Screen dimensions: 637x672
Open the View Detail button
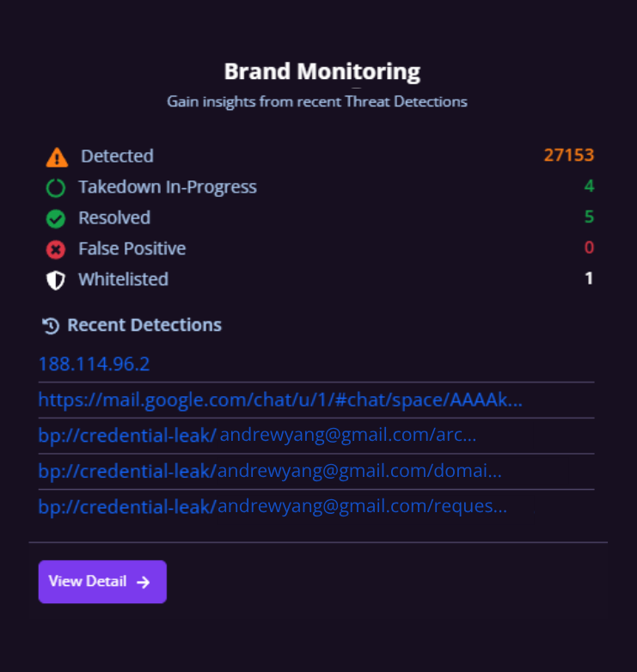(102, 582)
